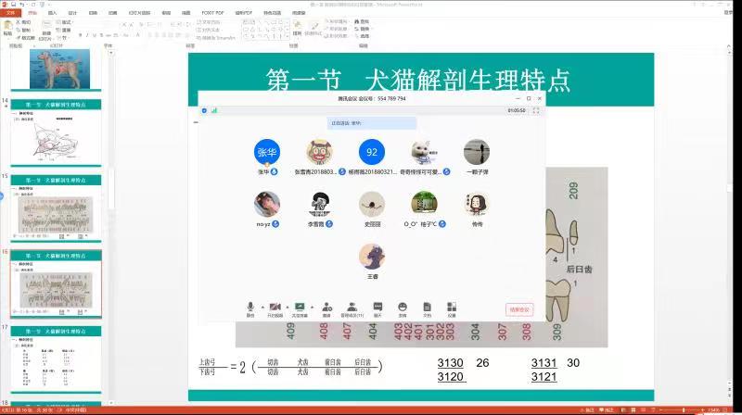Open the manage members panel
This screenshot has height=415, width=742.
coord(352,308)
